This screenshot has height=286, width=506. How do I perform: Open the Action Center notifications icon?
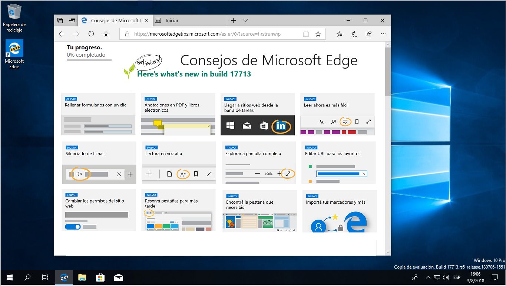(495, 277)
